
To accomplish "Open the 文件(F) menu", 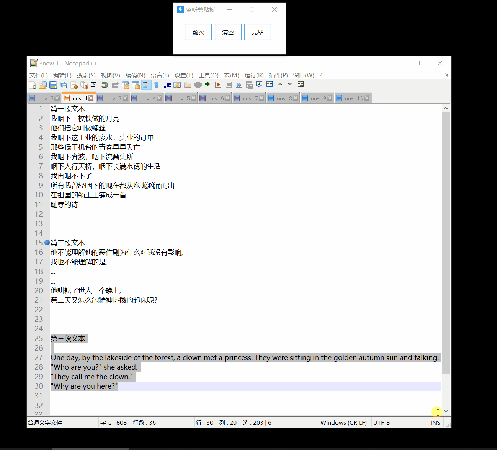I will pos(39,75).
